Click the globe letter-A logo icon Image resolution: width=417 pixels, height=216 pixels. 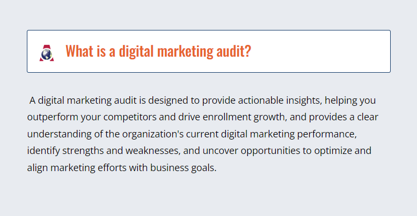[x=47, y=53]
